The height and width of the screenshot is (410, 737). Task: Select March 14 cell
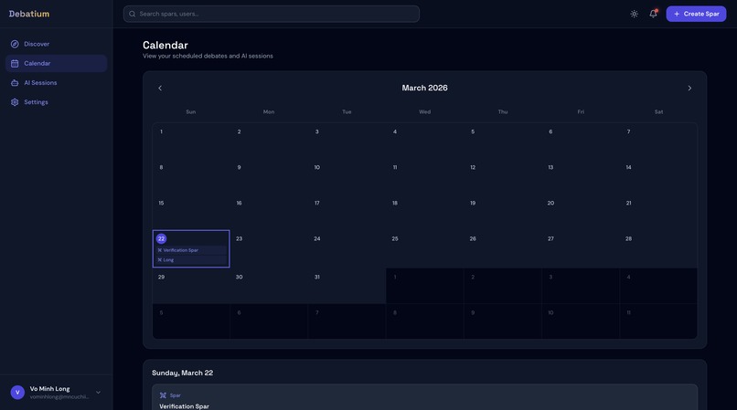(658, 176)
